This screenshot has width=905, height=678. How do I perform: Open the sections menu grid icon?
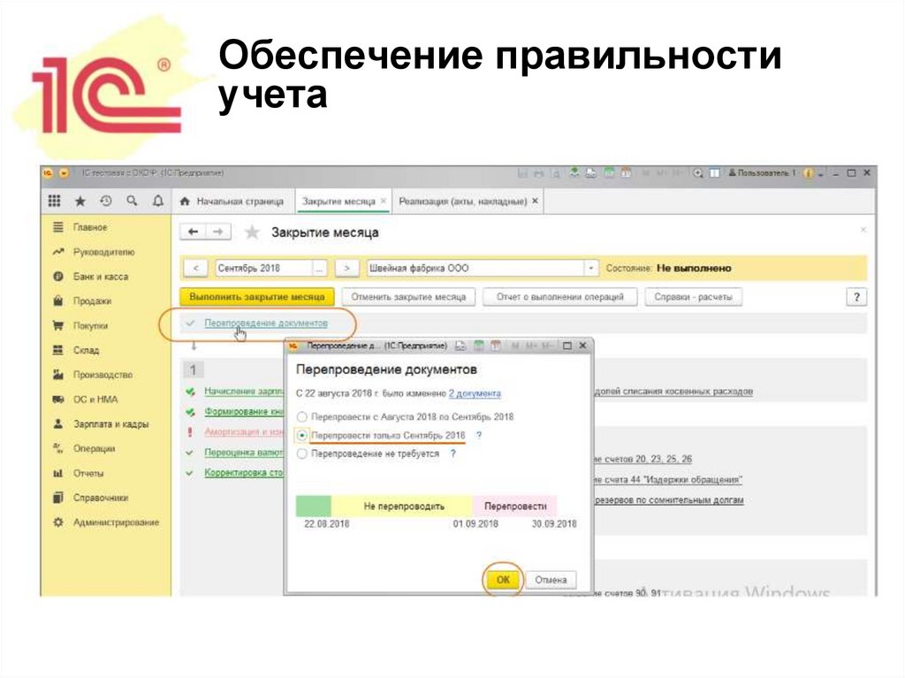click(x=53, y=200)
